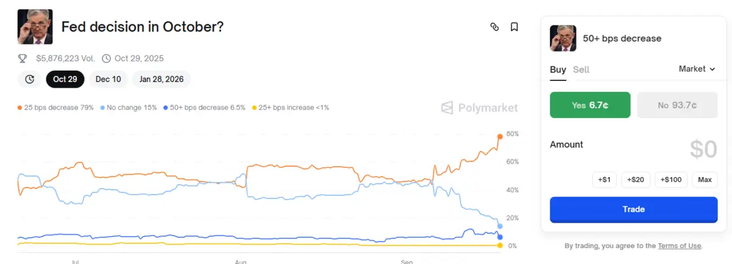Click the Polymarket logo watermark
The image size is (732, 264).
click(x=479, y=108)
